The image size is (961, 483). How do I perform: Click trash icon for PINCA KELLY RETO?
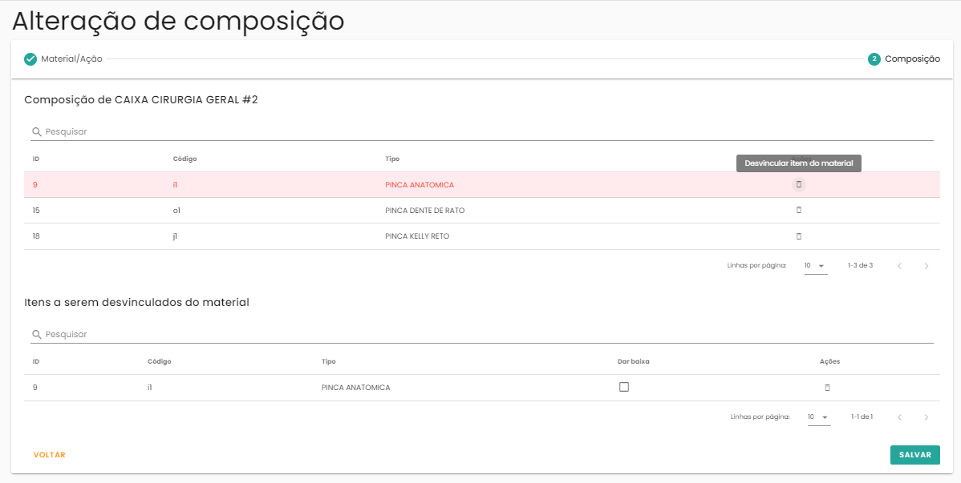click(x=798, y=236)
